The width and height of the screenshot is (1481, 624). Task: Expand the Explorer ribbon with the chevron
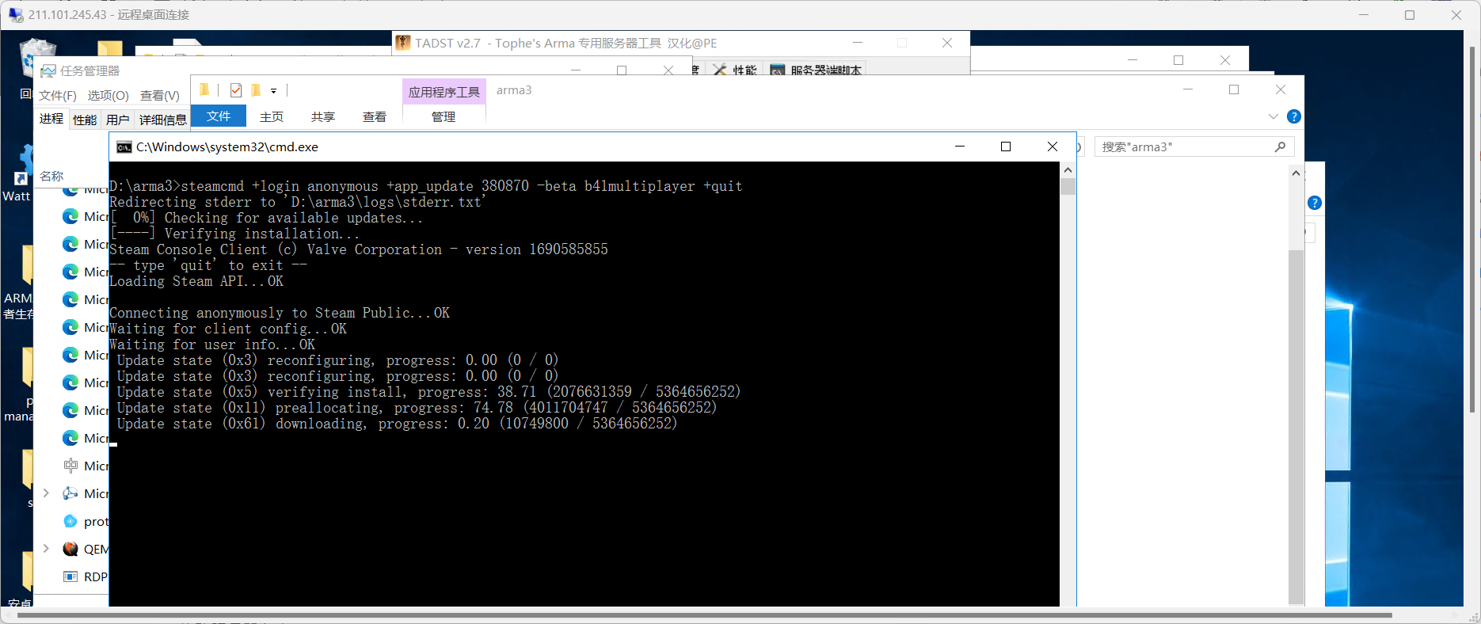coord(1274,116)
